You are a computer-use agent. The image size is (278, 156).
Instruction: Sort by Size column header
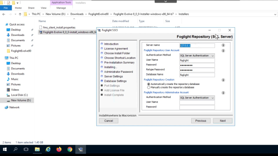pyautogui.click(x=168, y=21)
